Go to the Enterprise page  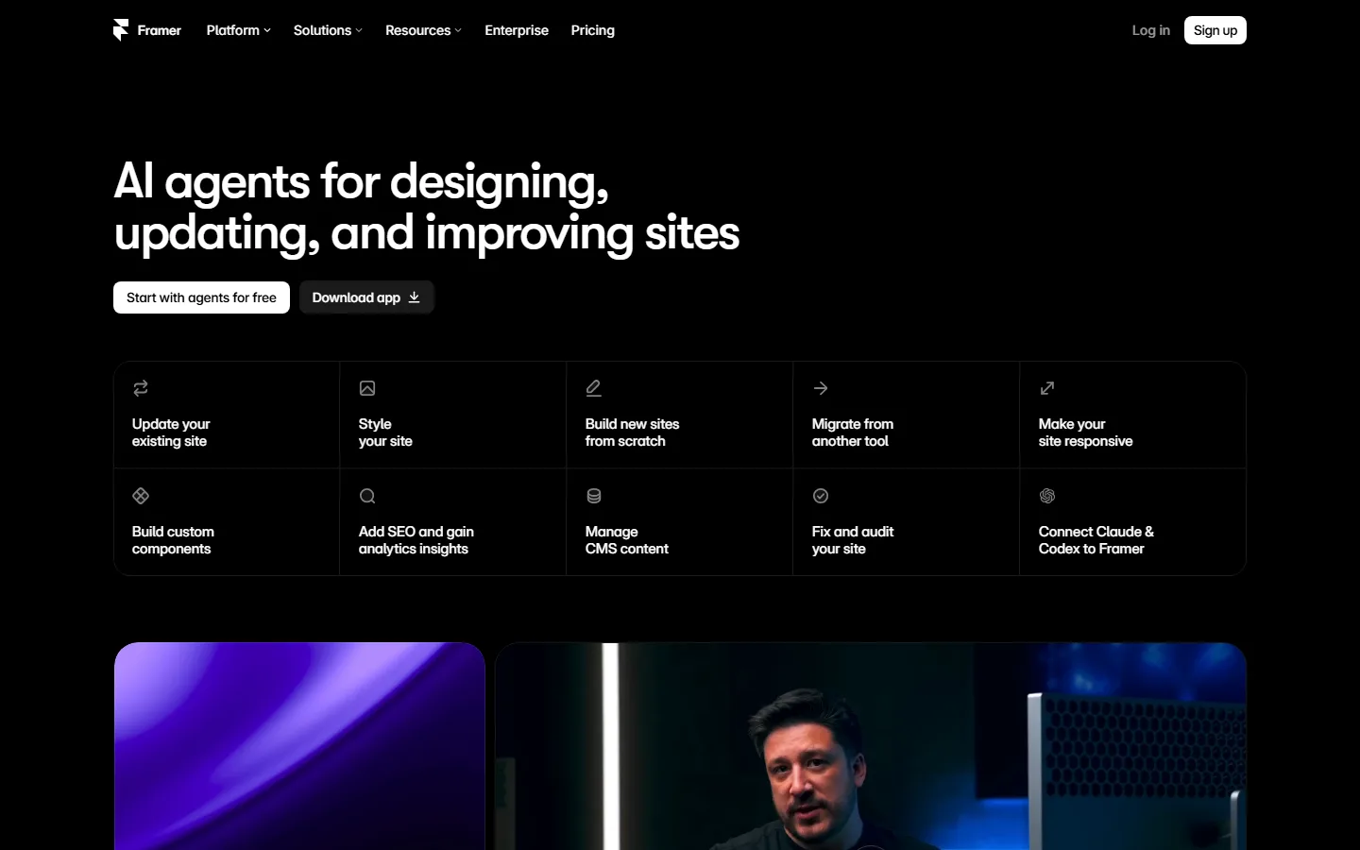pyautogui.click(x=517, y=30)
